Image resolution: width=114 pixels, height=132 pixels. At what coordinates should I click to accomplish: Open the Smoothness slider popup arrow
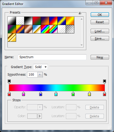pyautogui.click(x=40, y=75)
